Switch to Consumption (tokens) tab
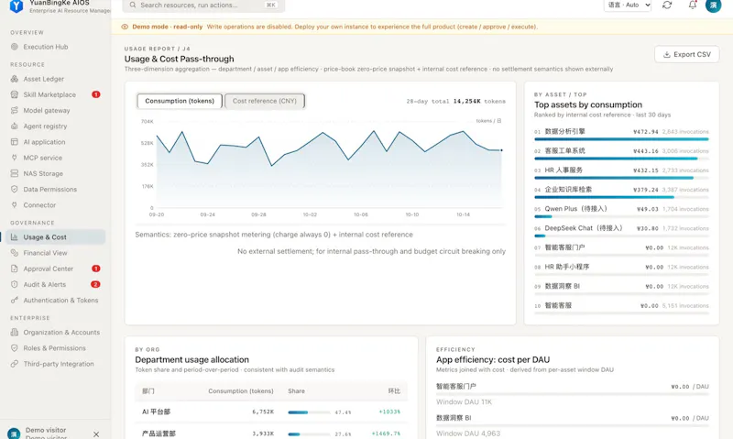The height and width of the screenshot is (439, 733). click(180, 101)
